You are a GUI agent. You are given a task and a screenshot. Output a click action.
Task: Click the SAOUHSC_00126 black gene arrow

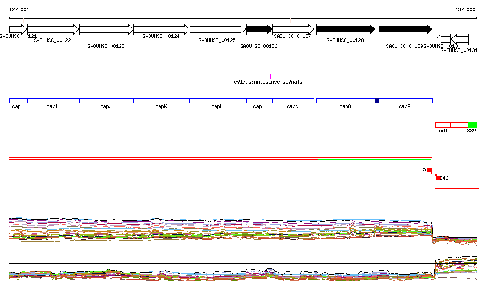[259, 29]
